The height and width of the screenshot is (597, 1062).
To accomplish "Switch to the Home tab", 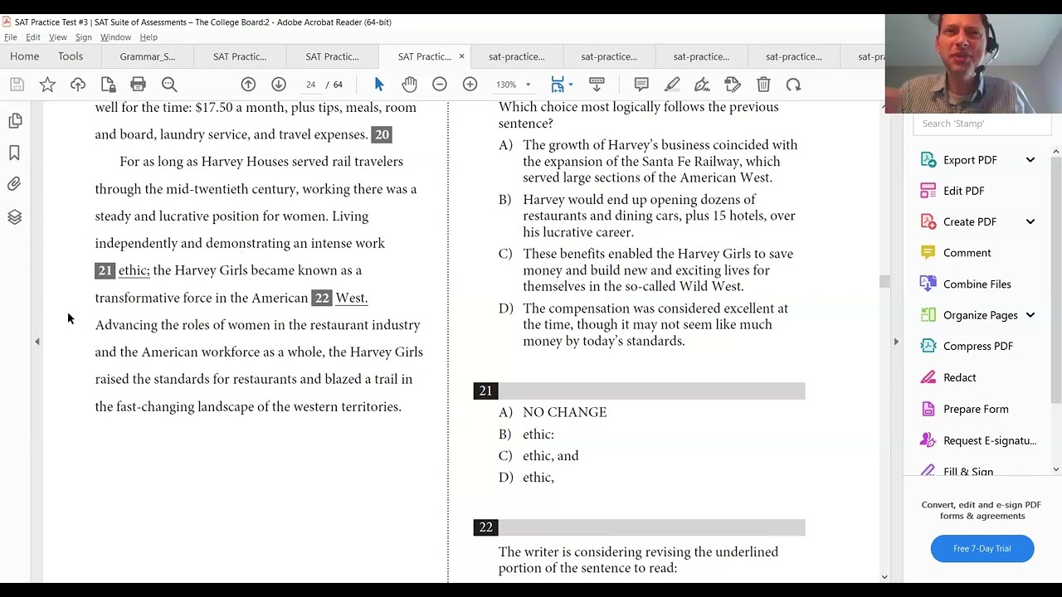I will coord(25,56).
